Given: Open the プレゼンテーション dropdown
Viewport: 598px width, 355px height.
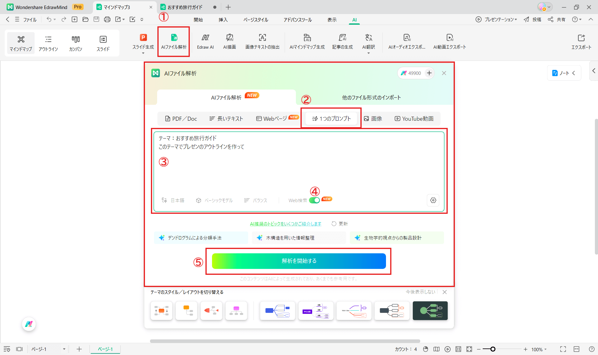Looking at the screenshot, I should [498, 19].
